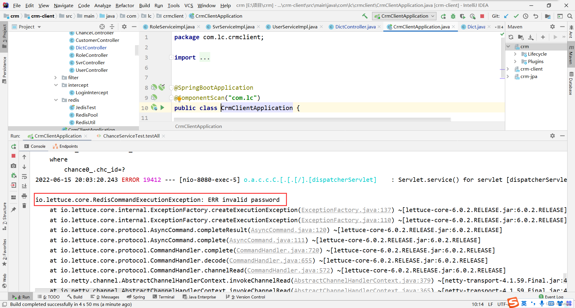Open VCS history with the clock icon
This screenshot has height=308, width=575.
click(x=526, y=16)
